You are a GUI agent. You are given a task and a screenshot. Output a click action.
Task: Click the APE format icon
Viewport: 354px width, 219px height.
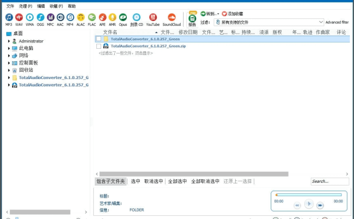[x=102, y=17]
